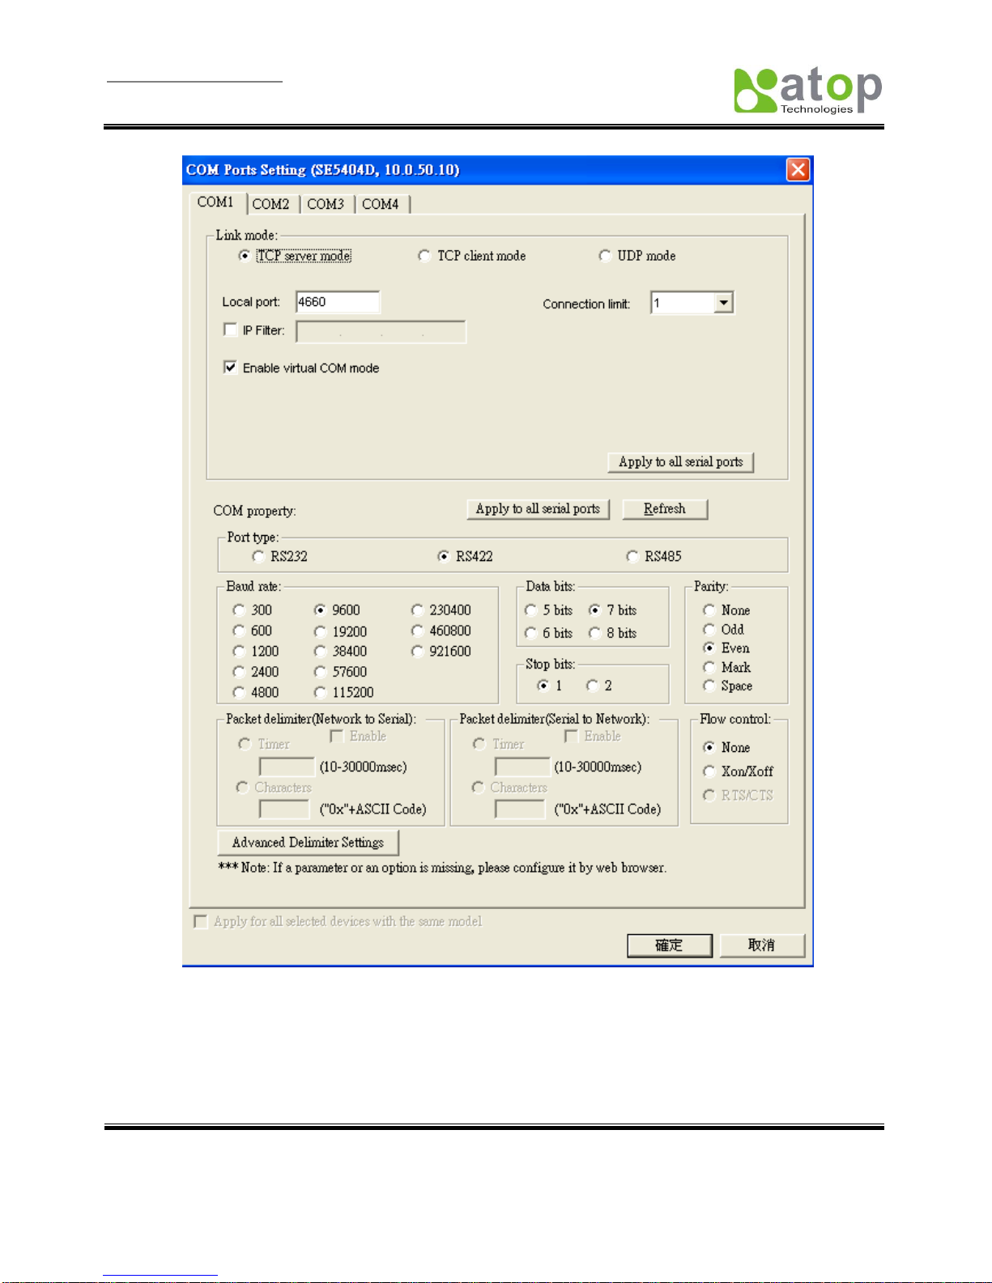
Task: Set flow control to None
Action: point(709,747)
